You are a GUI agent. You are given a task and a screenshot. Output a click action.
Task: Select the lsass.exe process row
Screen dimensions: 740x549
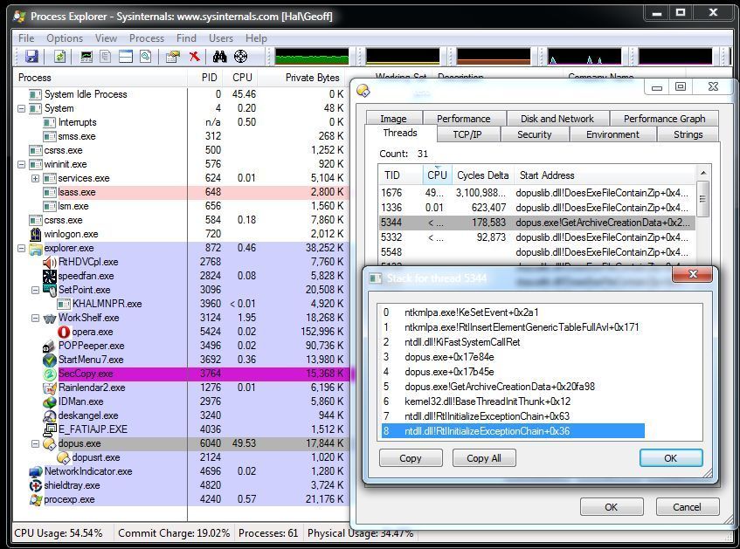point(181,192)
